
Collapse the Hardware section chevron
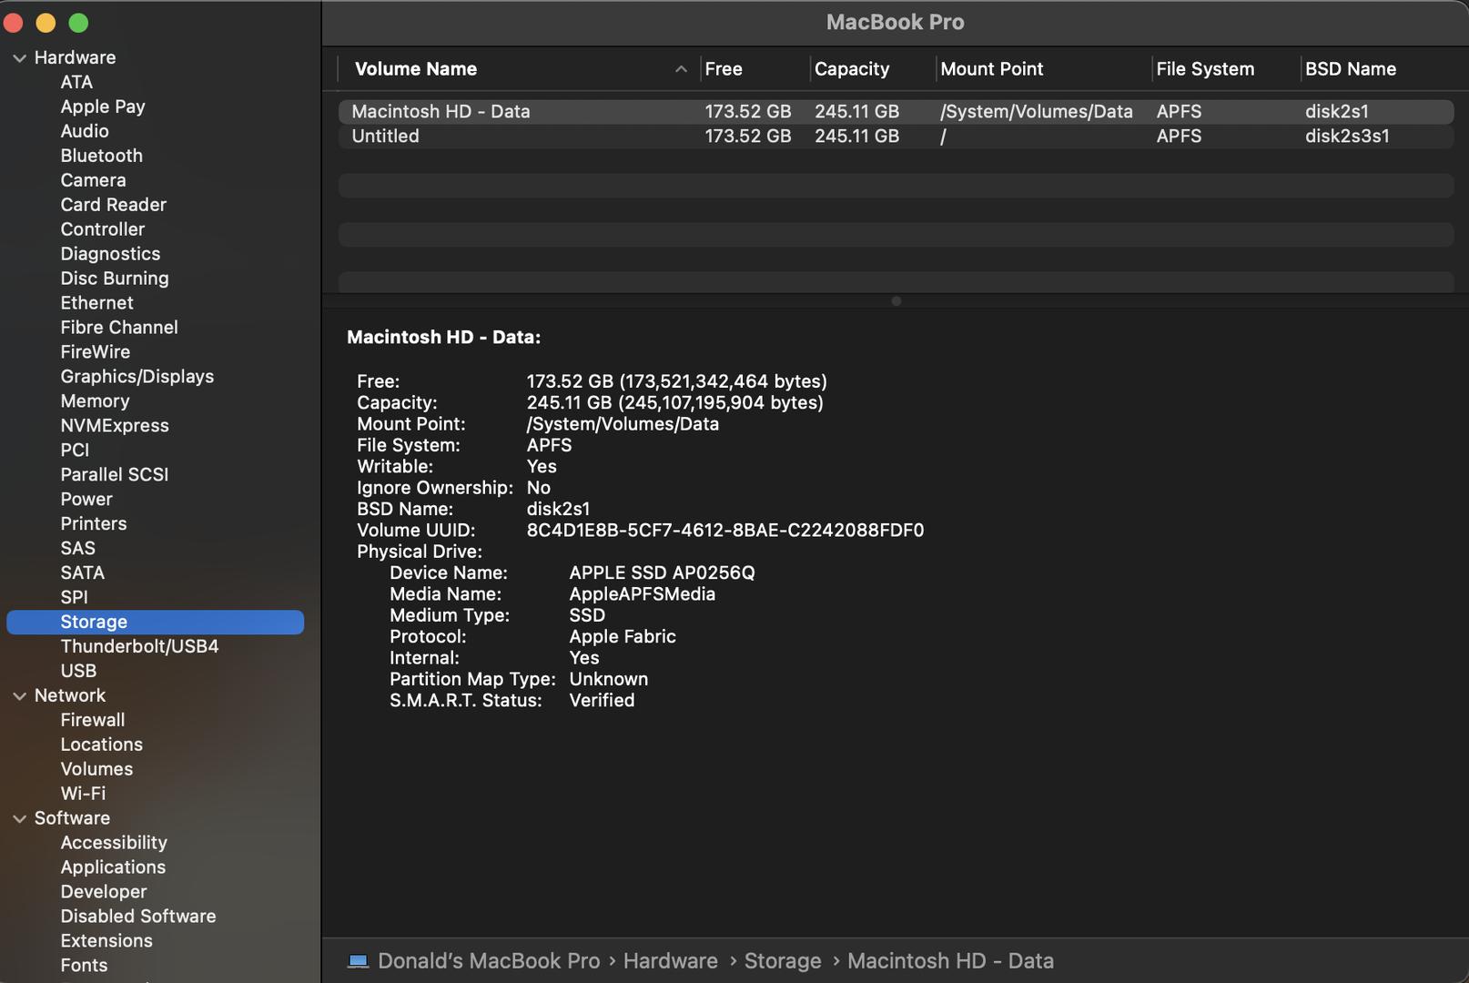click(x=19, y=58)
